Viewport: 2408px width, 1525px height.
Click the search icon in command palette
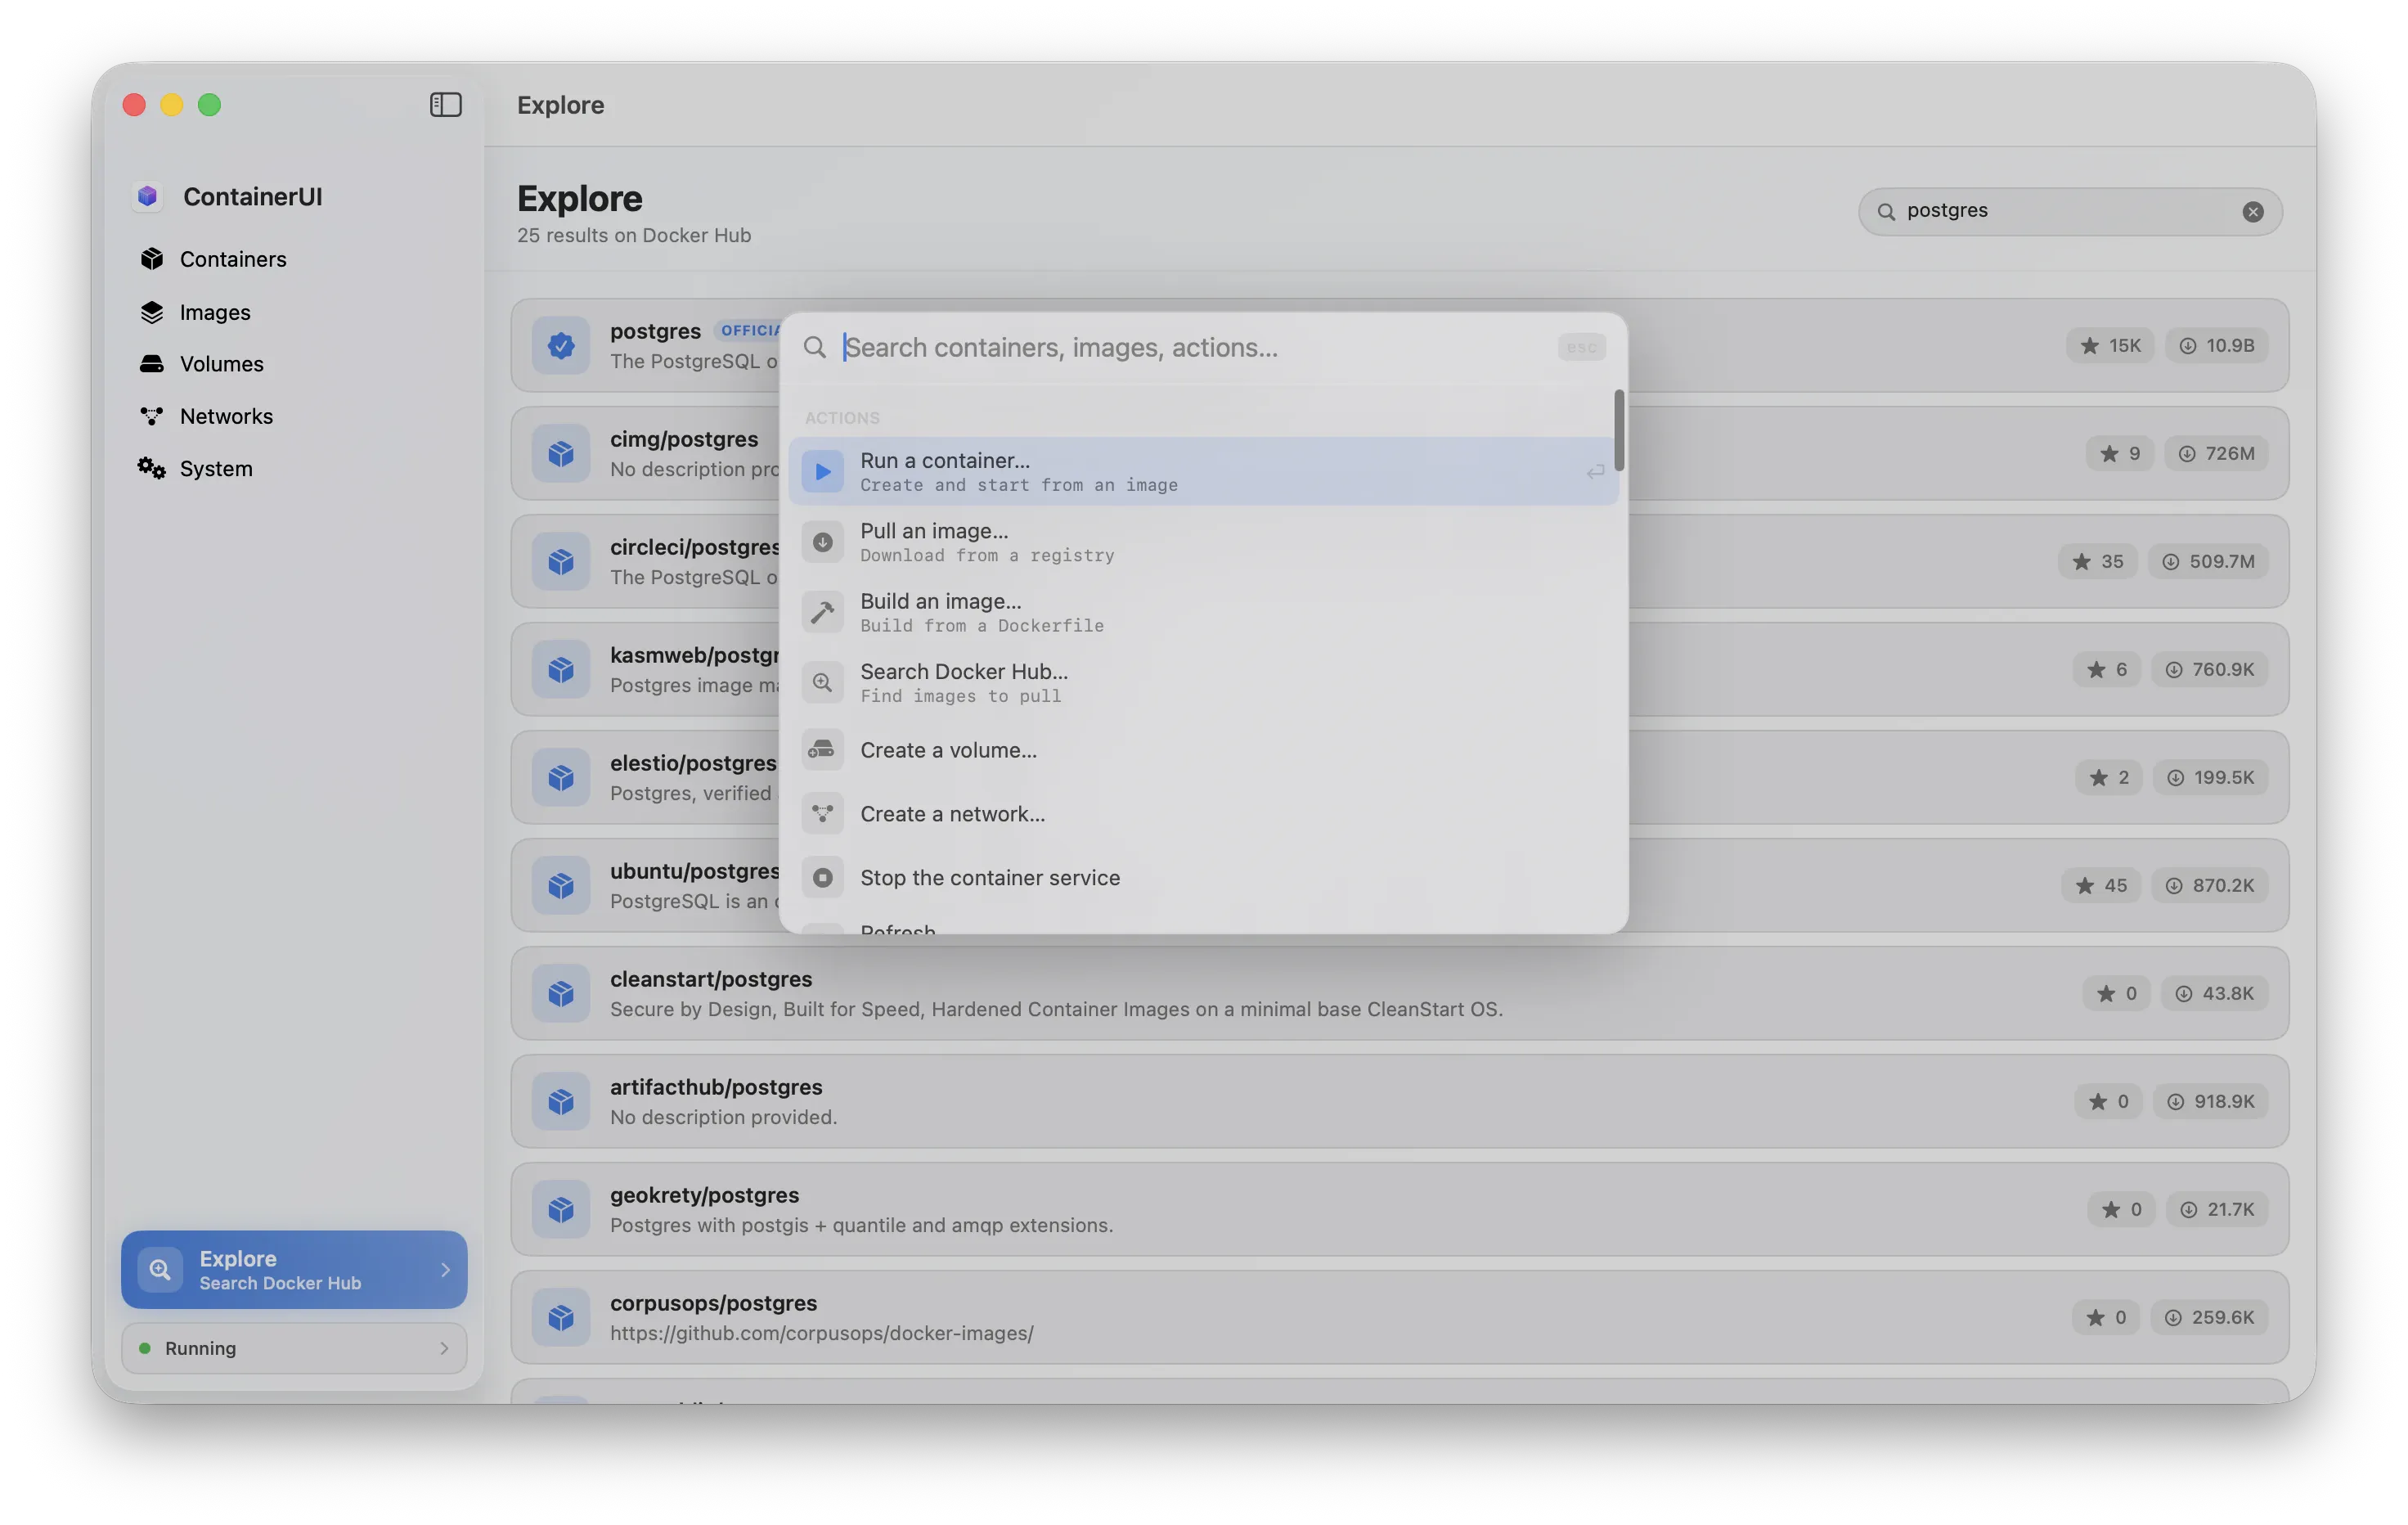pyautogui.click(x=815, y=347)
